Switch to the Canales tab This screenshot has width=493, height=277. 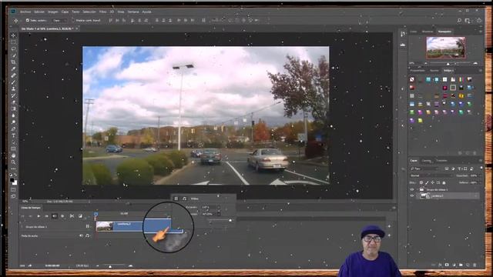coord(426,161)
